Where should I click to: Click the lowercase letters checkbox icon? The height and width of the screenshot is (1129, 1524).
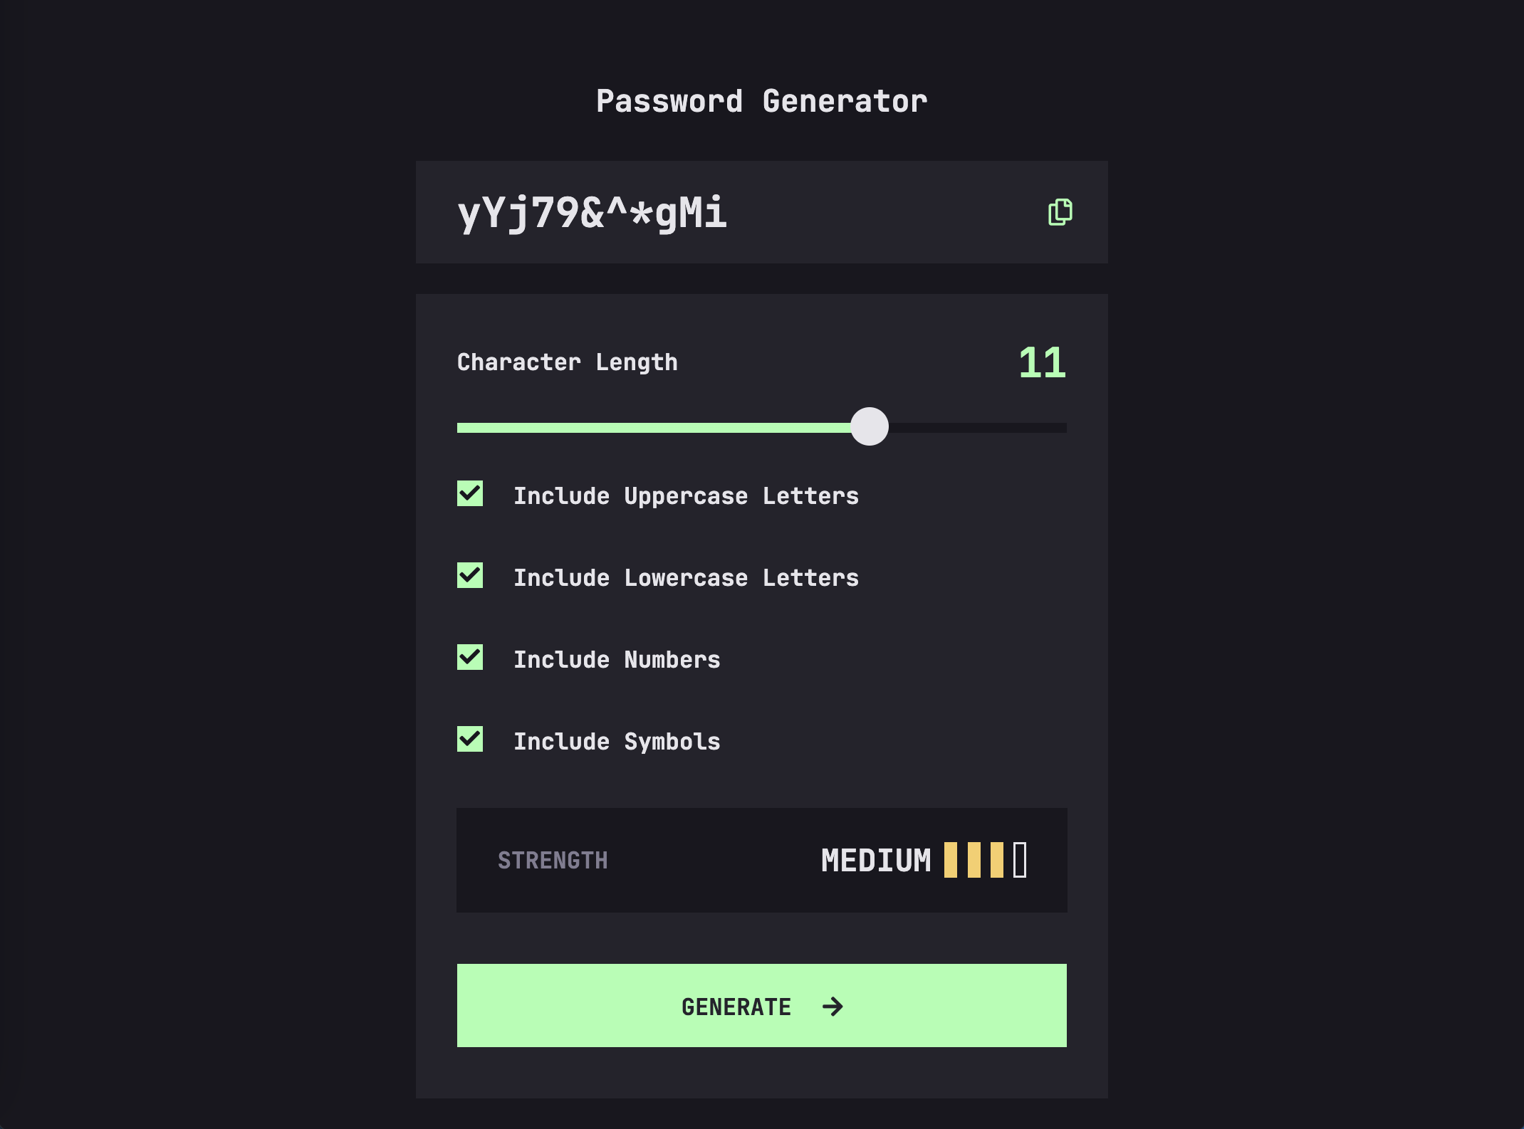(471, 577)
